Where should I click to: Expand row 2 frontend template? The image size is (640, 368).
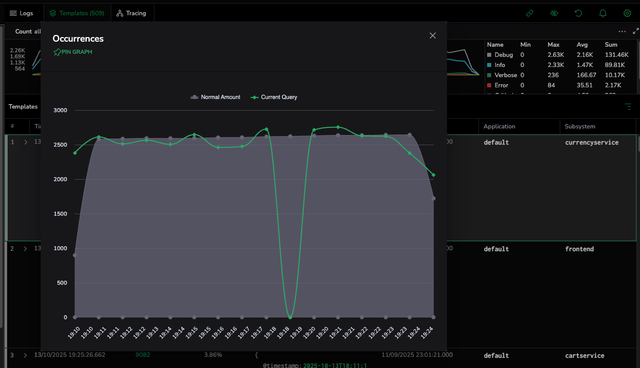pyautogui.click(x=25, y=249)
